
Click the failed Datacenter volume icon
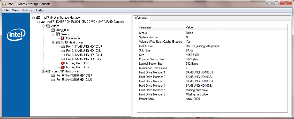[x=63, y=38]
